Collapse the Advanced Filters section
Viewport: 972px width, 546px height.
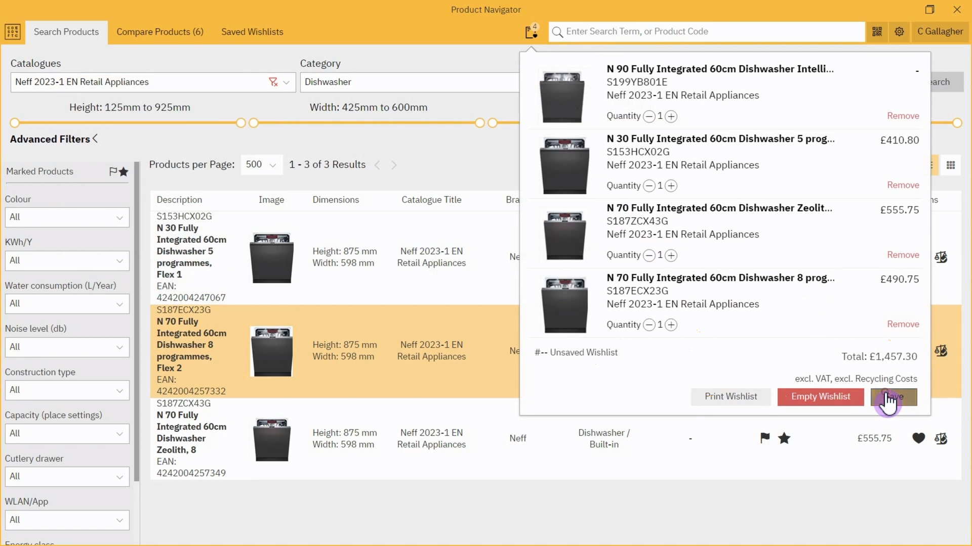click(x=54, y=139)
